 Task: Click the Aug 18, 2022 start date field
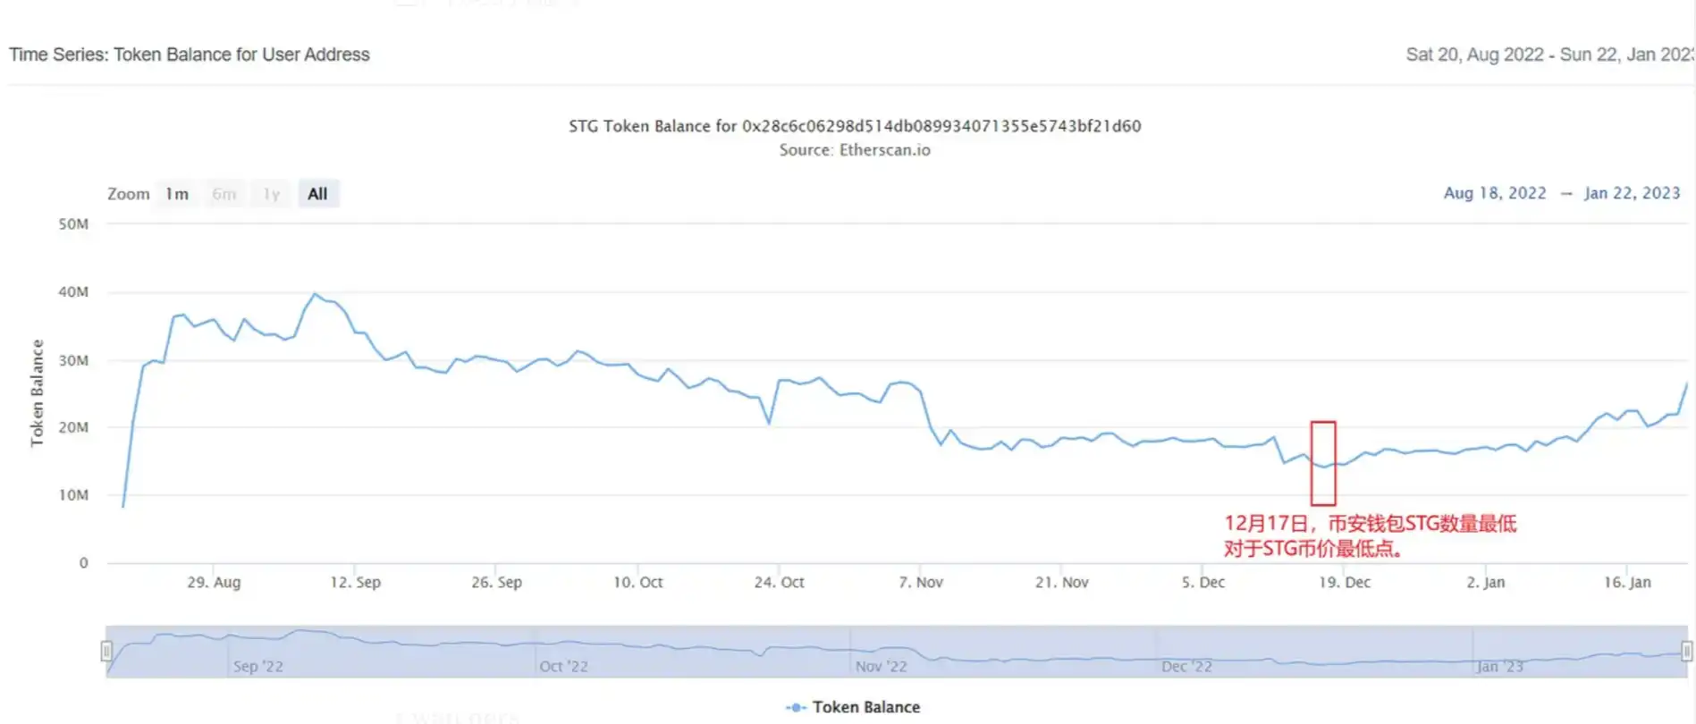(x=1494, y=193)
